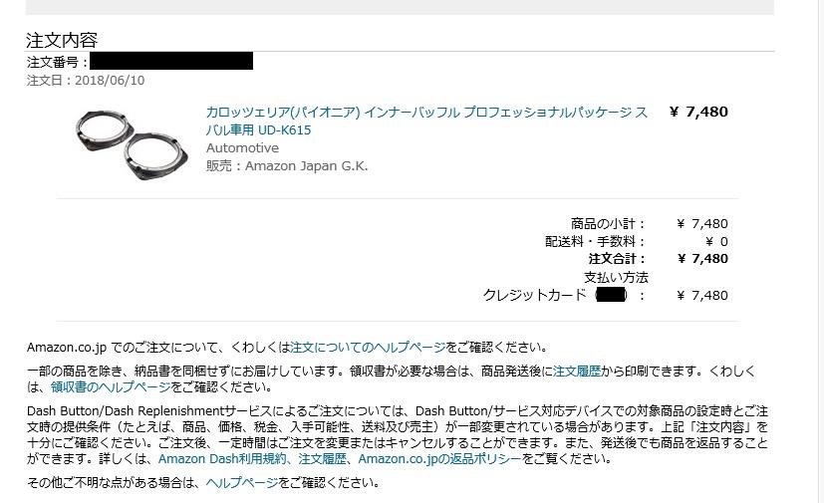Click the speaker baffle product thumbnail

(132, 143)
